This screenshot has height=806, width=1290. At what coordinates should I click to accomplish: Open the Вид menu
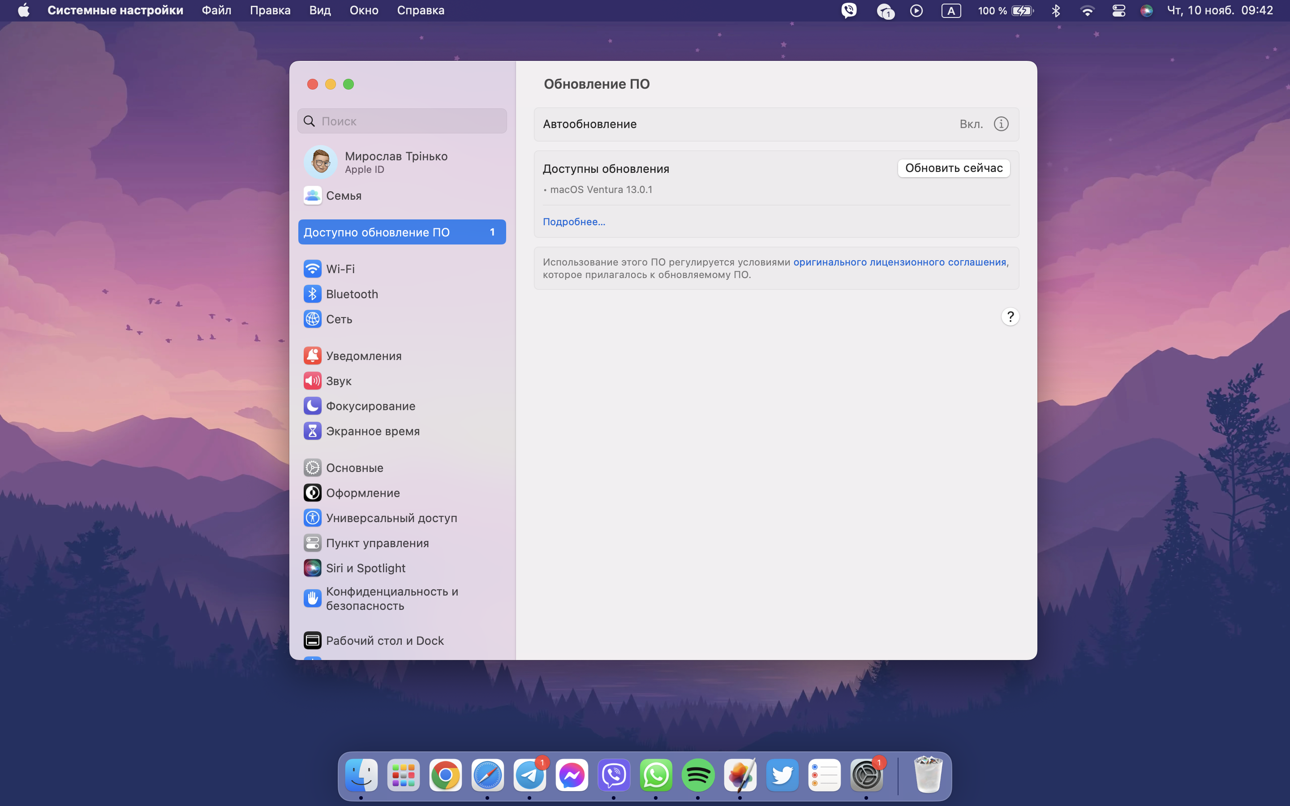[x=320, y=11]
